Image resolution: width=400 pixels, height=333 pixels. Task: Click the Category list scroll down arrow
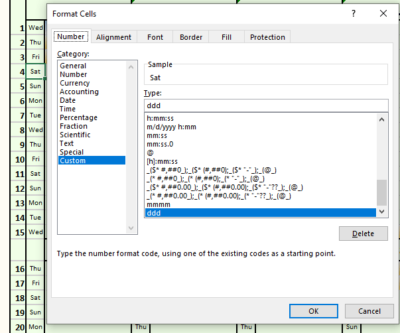(131, 228)
